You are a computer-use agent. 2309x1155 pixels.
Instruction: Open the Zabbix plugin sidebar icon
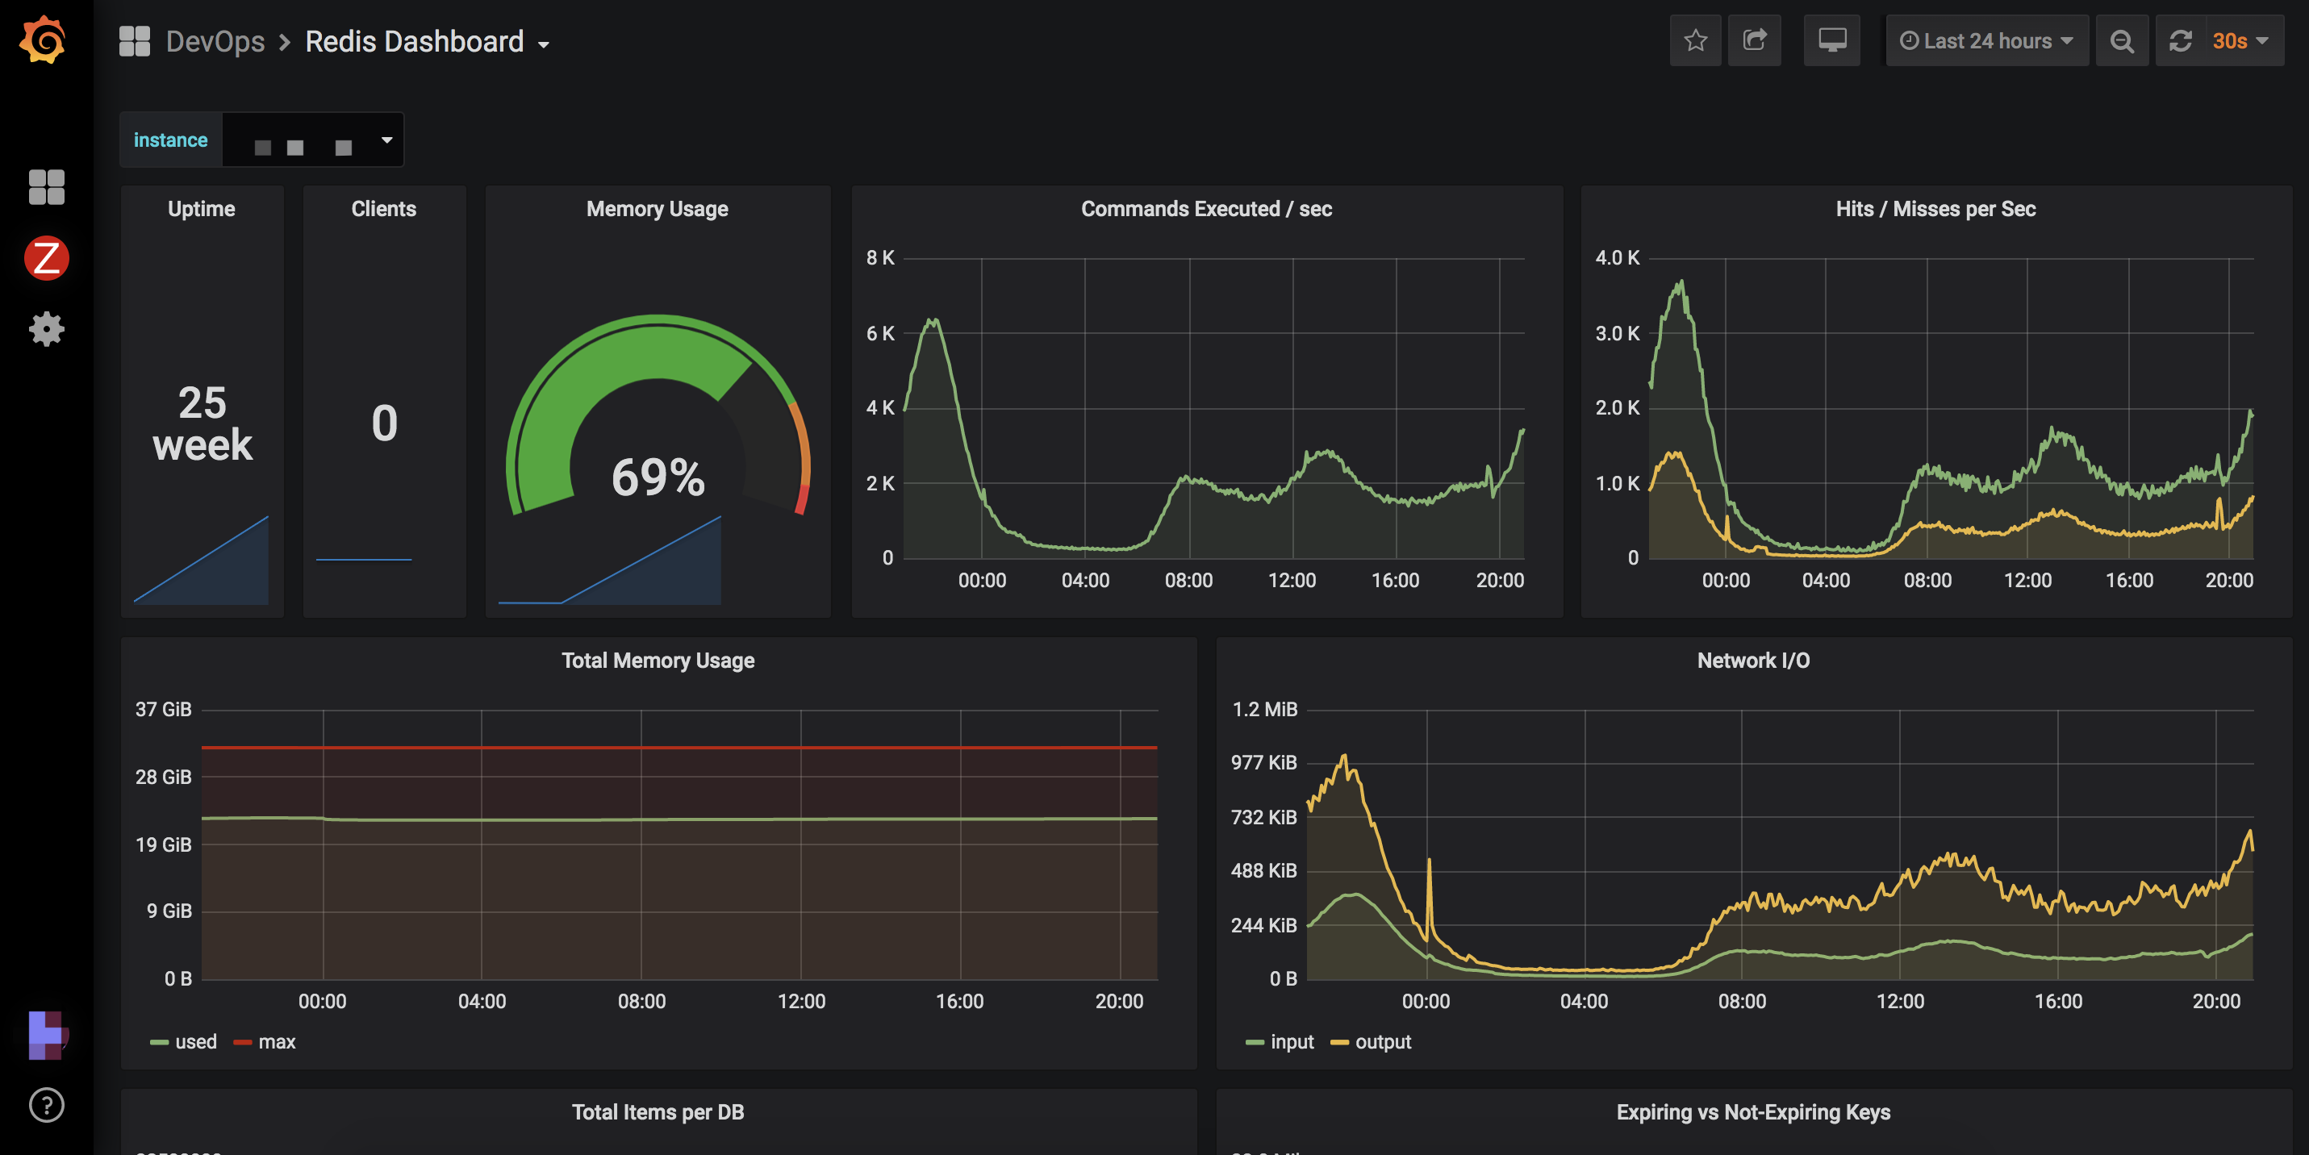47,259
